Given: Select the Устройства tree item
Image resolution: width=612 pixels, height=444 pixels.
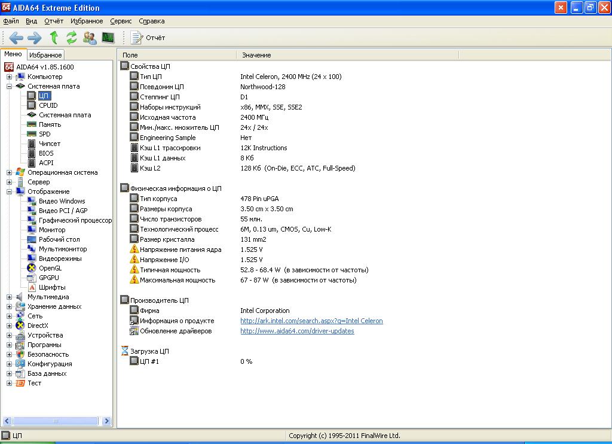Looking at the screenshot, I should point(45,335).
